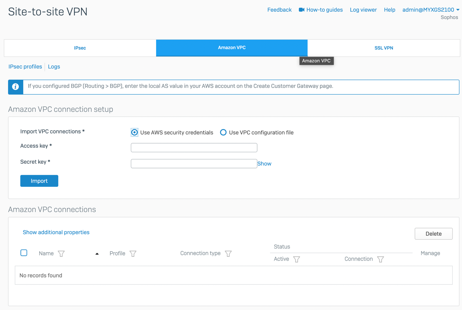This screenshot has height=310, width=462.
Task: Click the How-to guides video camera icon
Action: [x=301, y=10]
